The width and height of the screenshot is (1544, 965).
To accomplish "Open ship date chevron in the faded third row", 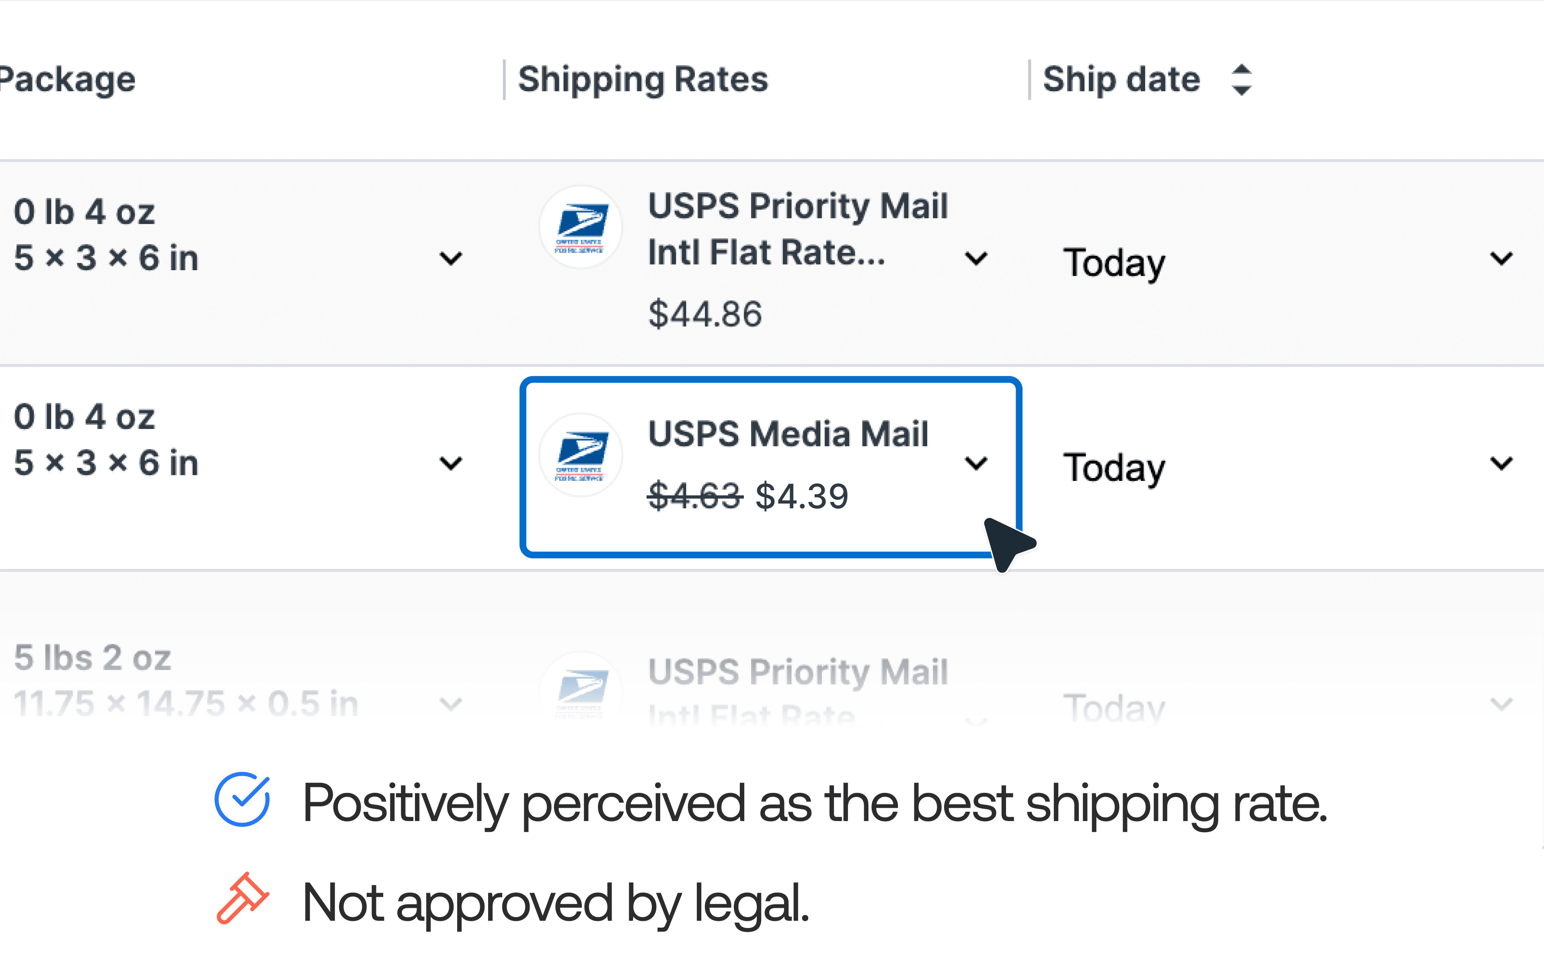I will [x=1501, y=704].
